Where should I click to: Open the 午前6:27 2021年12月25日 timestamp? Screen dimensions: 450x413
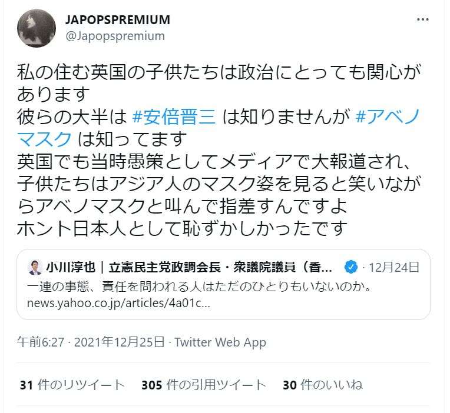point(91,342)
